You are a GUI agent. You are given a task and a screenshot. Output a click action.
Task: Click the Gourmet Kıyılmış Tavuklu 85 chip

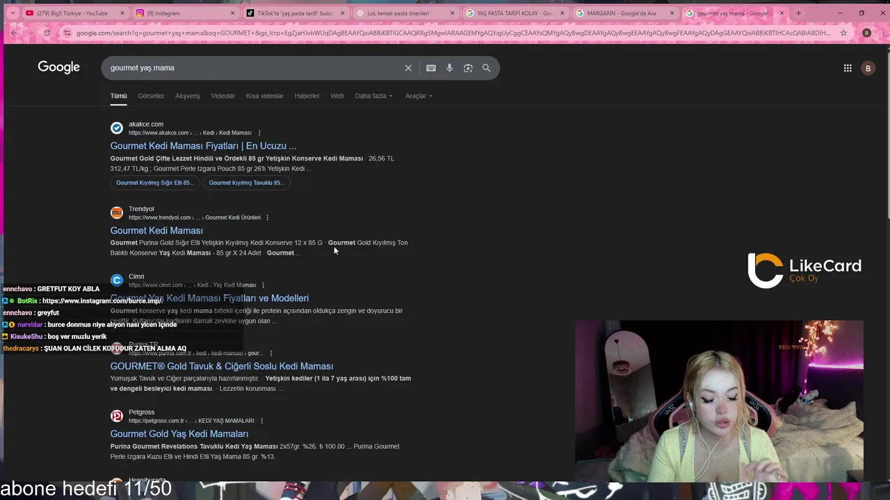click(246, 183)
